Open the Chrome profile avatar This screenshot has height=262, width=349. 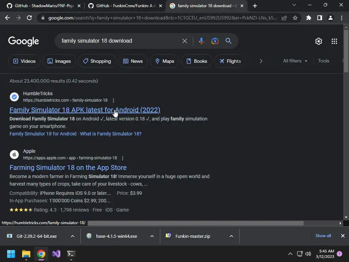[x=331, y=18]
